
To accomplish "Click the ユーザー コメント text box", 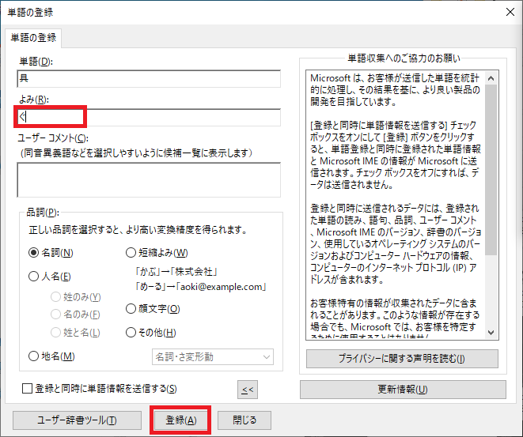I will (149, 180).
